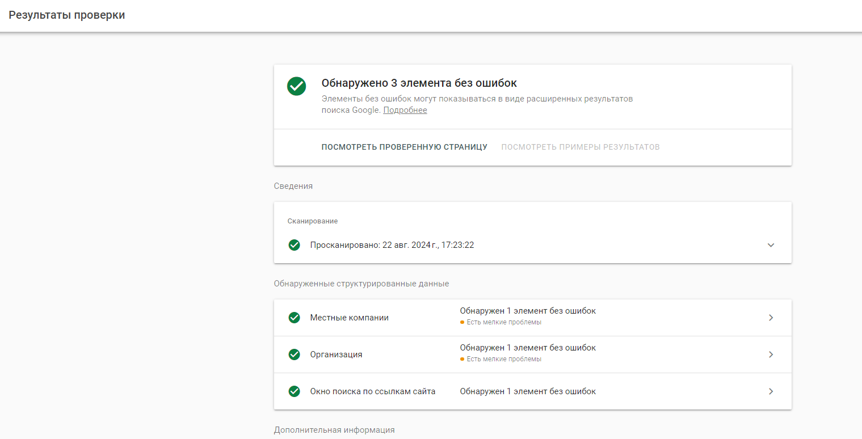Open Организация details via right chevron
This screenshot has height=439, width=862.
[771, 354]
